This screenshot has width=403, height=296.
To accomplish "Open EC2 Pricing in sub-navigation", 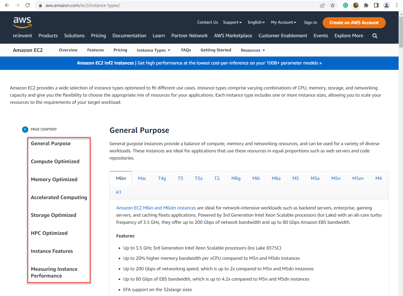I will 120,50.
